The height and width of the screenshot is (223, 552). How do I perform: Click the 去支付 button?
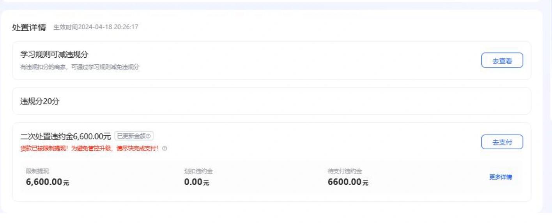pos(502,142)
